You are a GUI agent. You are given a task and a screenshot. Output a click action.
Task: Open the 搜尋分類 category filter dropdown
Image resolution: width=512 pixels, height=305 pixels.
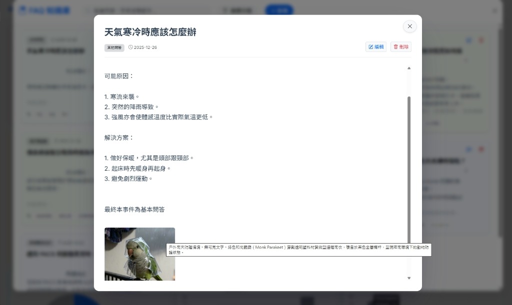[x=238, y=10]
